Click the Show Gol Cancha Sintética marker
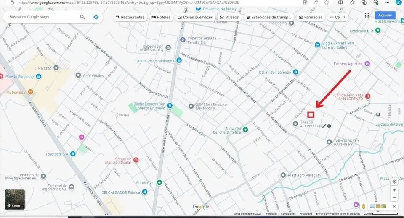The image size is (404, 218). click(x=245, y=130)
